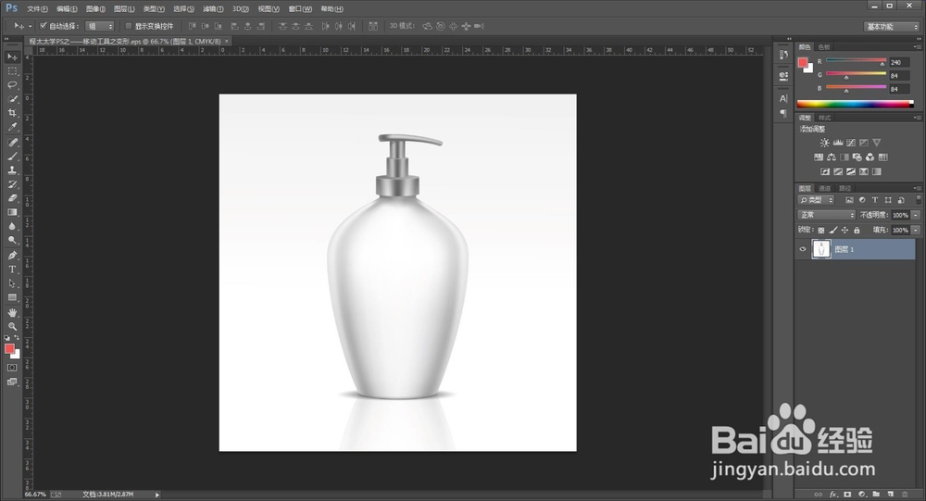Add a Channel Mixer adjustment
The width and height of the screenshot is (926, 501).
(870, 157)
